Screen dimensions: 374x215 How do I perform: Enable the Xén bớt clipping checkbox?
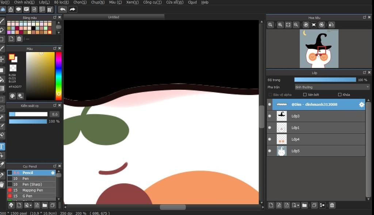point(305,95)
